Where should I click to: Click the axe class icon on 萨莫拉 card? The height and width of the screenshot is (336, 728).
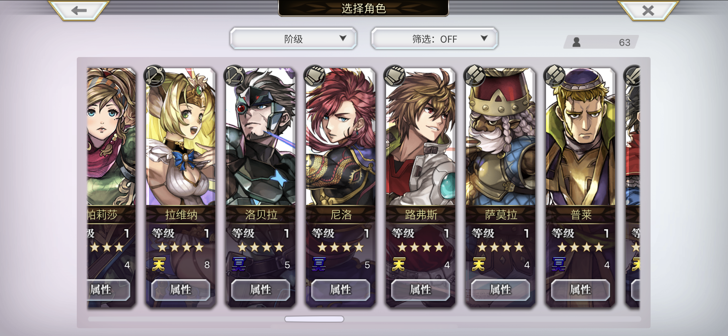[x=474, y=76]
